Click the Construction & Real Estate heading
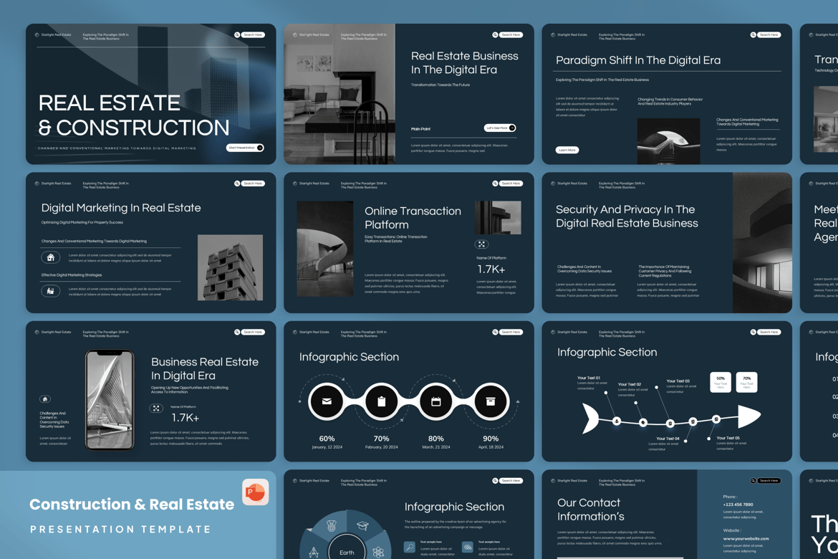The width and height of the screenshot is (838, 559). pyautogui.click(x=132, y=504)
